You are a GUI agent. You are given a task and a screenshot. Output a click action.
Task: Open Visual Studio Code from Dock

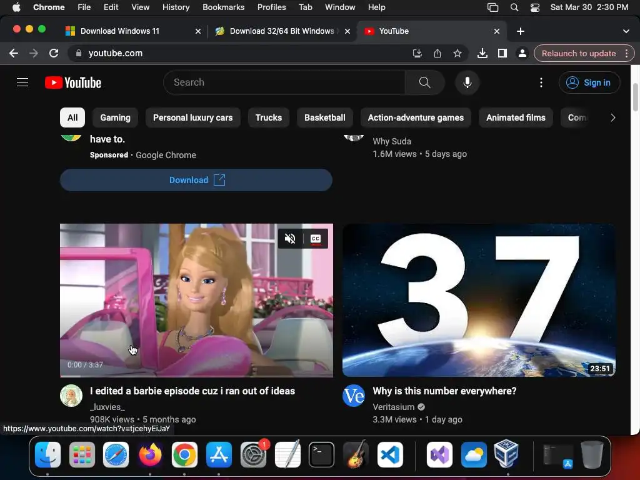390,455
